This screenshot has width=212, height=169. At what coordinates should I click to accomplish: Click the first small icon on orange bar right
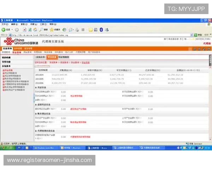click(190, 49)
